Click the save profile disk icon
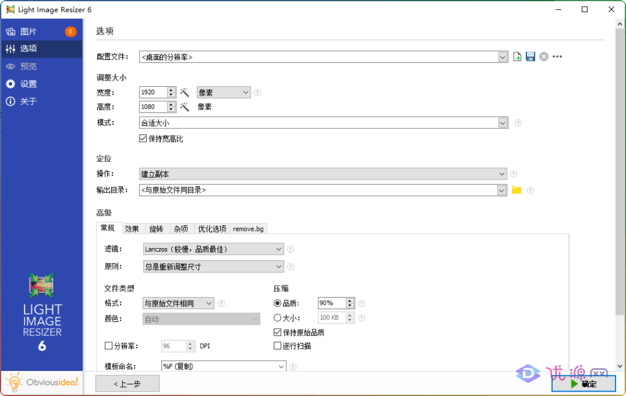 pyautogui.click(x=530, y=57)
